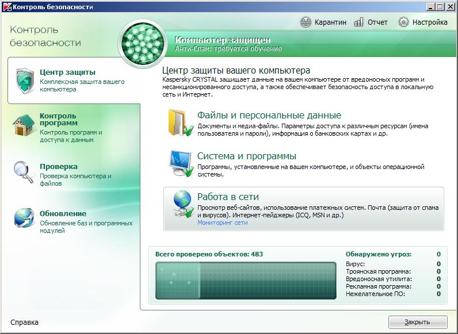Open the Справка help link

click(25, 322)
